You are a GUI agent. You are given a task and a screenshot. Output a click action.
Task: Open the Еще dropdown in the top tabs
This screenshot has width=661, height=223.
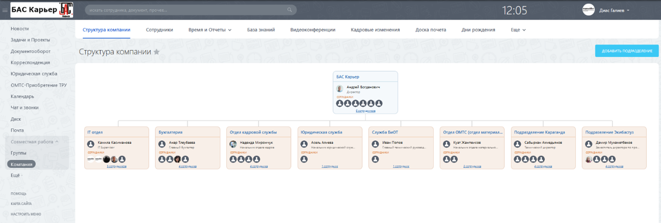click(518, 30)
